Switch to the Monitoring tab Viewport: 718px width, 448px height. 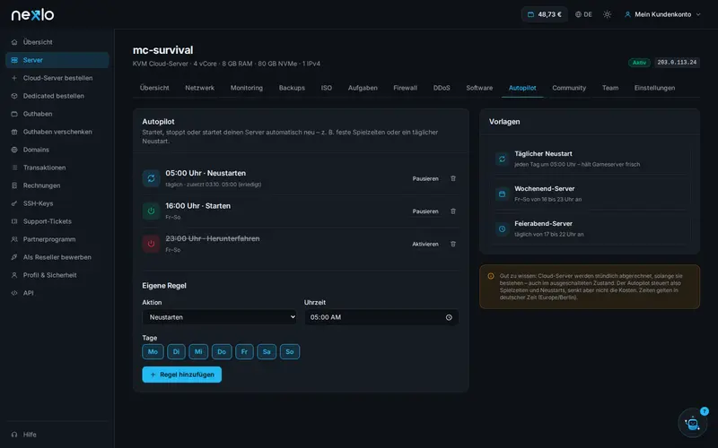point(246,88)
